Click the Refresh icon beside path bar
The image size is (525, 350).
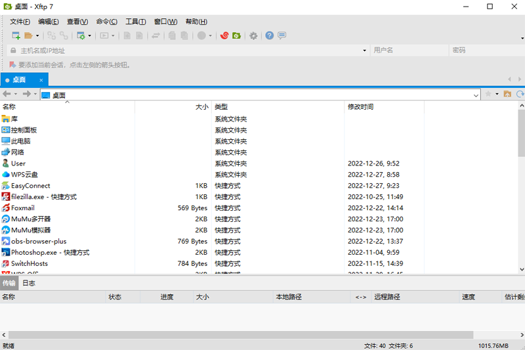[x=519, y=95]
